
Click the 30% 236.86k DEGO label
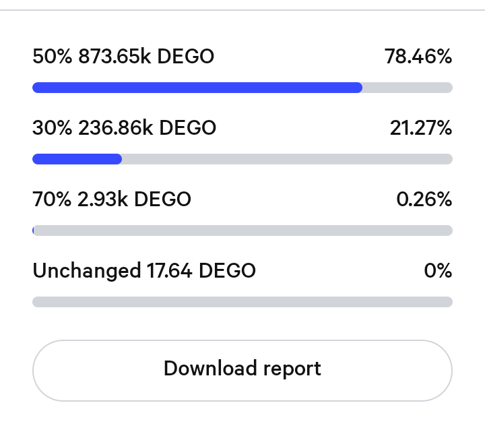click(x=124, y=127)
